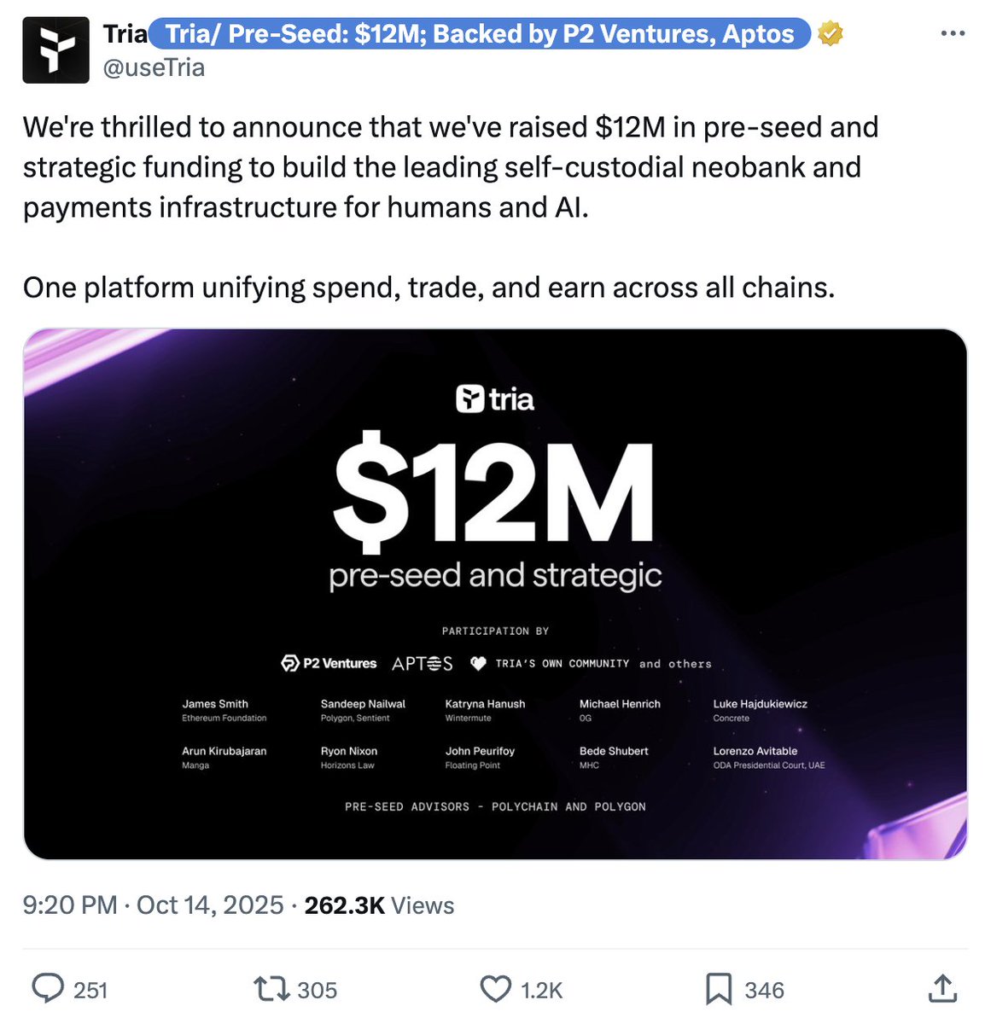
Task: Repost the tweet with the retweet icon
Action: click(x=271, y=989)
